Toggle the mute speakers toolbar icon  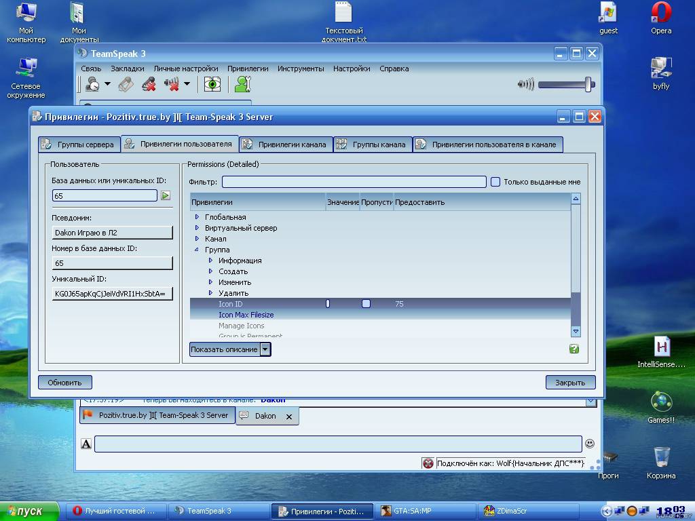click(x=172, y=83)
